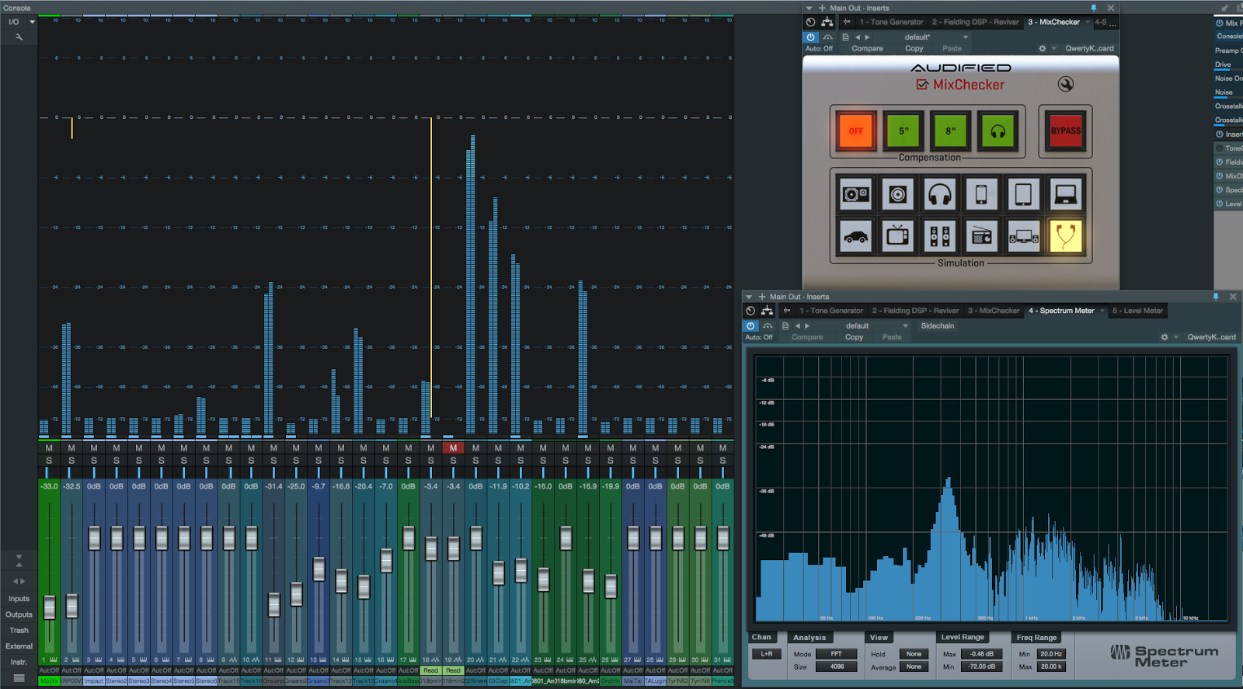Collapse the Spectrum Meter Main Out inserts header triangle

pos(749,297)
